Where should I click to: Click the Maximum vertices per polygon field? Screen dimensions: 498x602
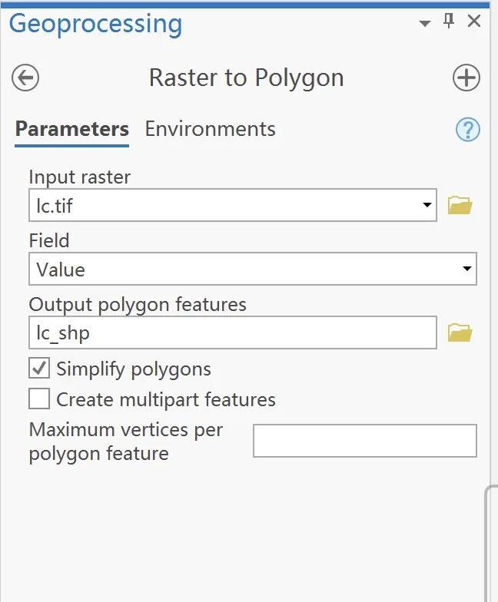[x=364, y=441]
